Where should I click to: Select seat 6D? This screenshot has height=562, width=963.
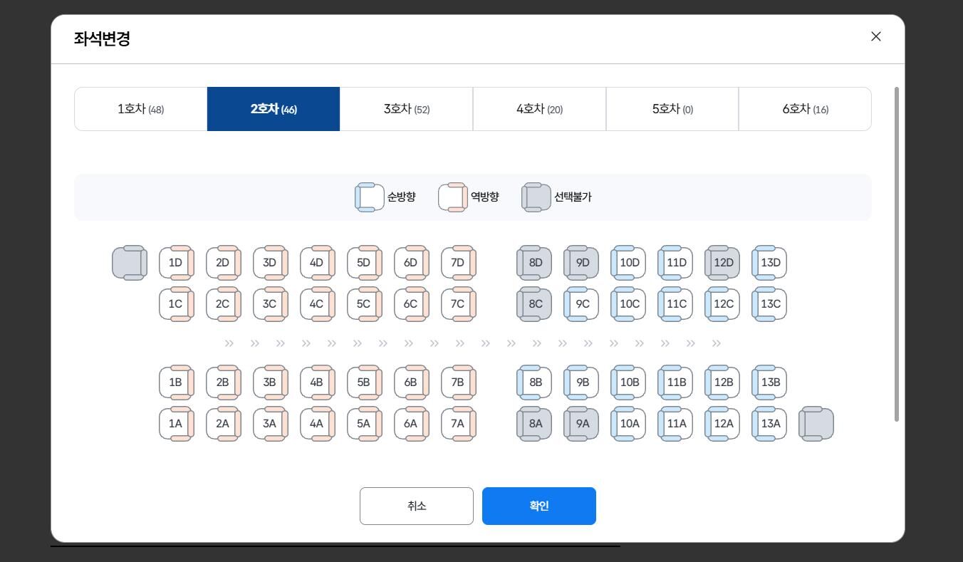pyautogui.click(x=411, y=263)
